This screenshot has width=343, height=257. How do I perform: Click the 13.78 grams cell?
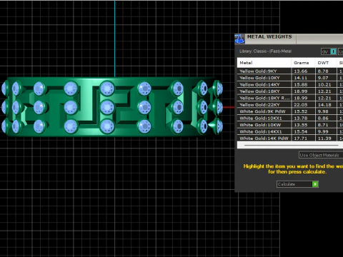tap(303, 118)
